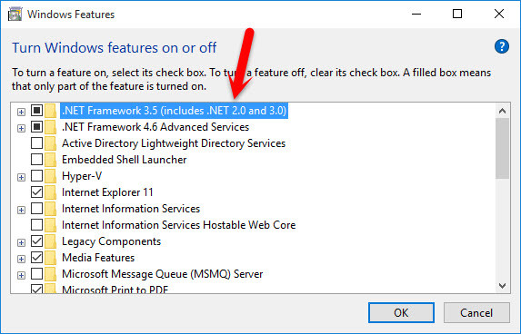Screen dimensions: 521x334
Task: Select .NET Framework 4.6 Advanced Services item
Action: (155, 127)
